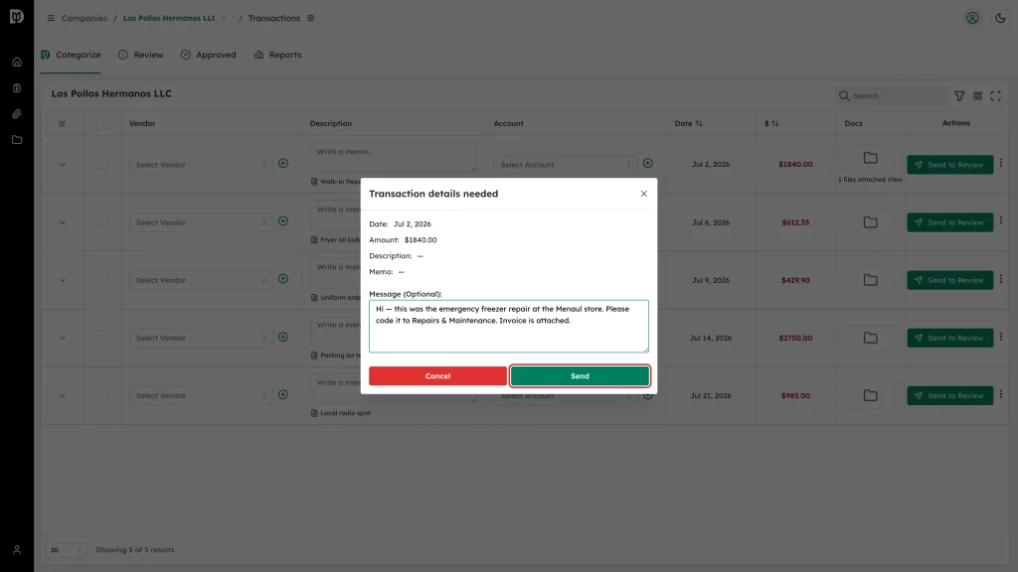Expand the Jul 21 transaction row chevron
This screenshot has width=1018, height=572.
(63, 395)
